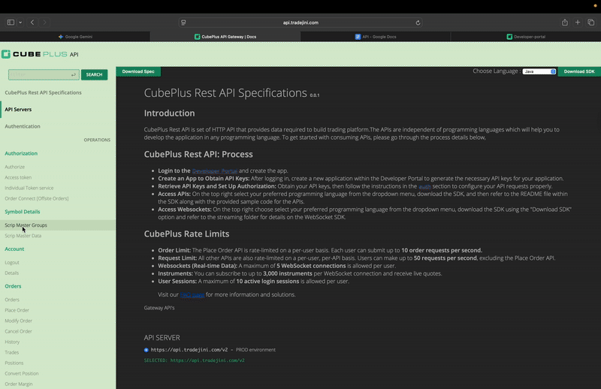Focus the api.tradejini.com address bar
Image resolution: width=601 pixels, height=389 pixels.
(300, 23)
